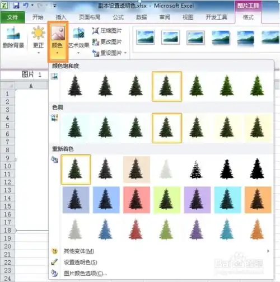Open the Corrections (更正) sun icon
Screen dimensions: 280x282
[38, 32]
